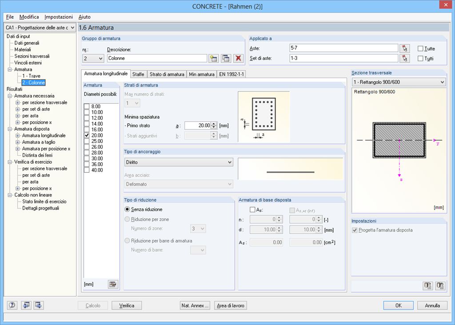Click the Area di lavoro button
The image size is (455, 325).
pyautogui.click(x=231, y=305)
